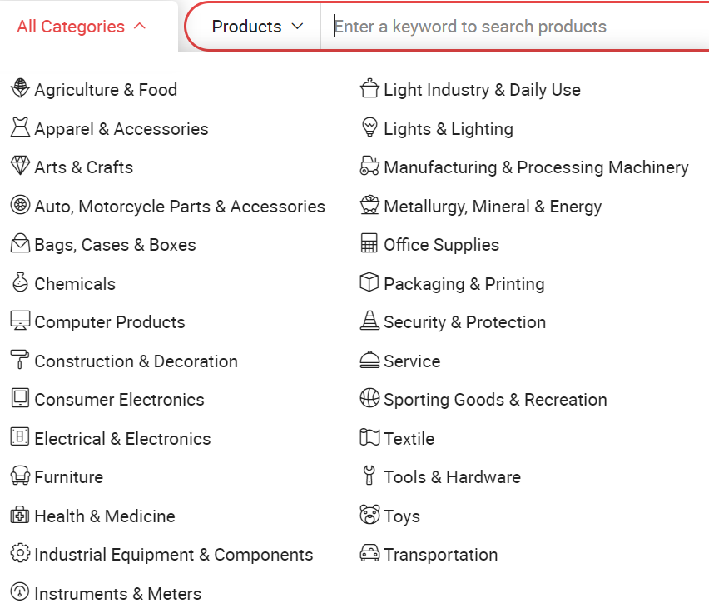Click the bear icon next to Toys
The image size is (709, 613).
coord(369,516)
